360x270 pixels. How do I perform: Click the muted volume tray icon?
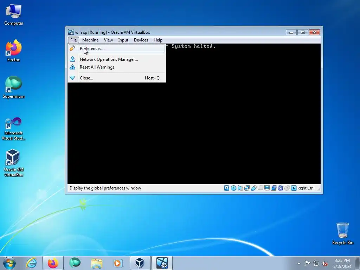[324, 263]
